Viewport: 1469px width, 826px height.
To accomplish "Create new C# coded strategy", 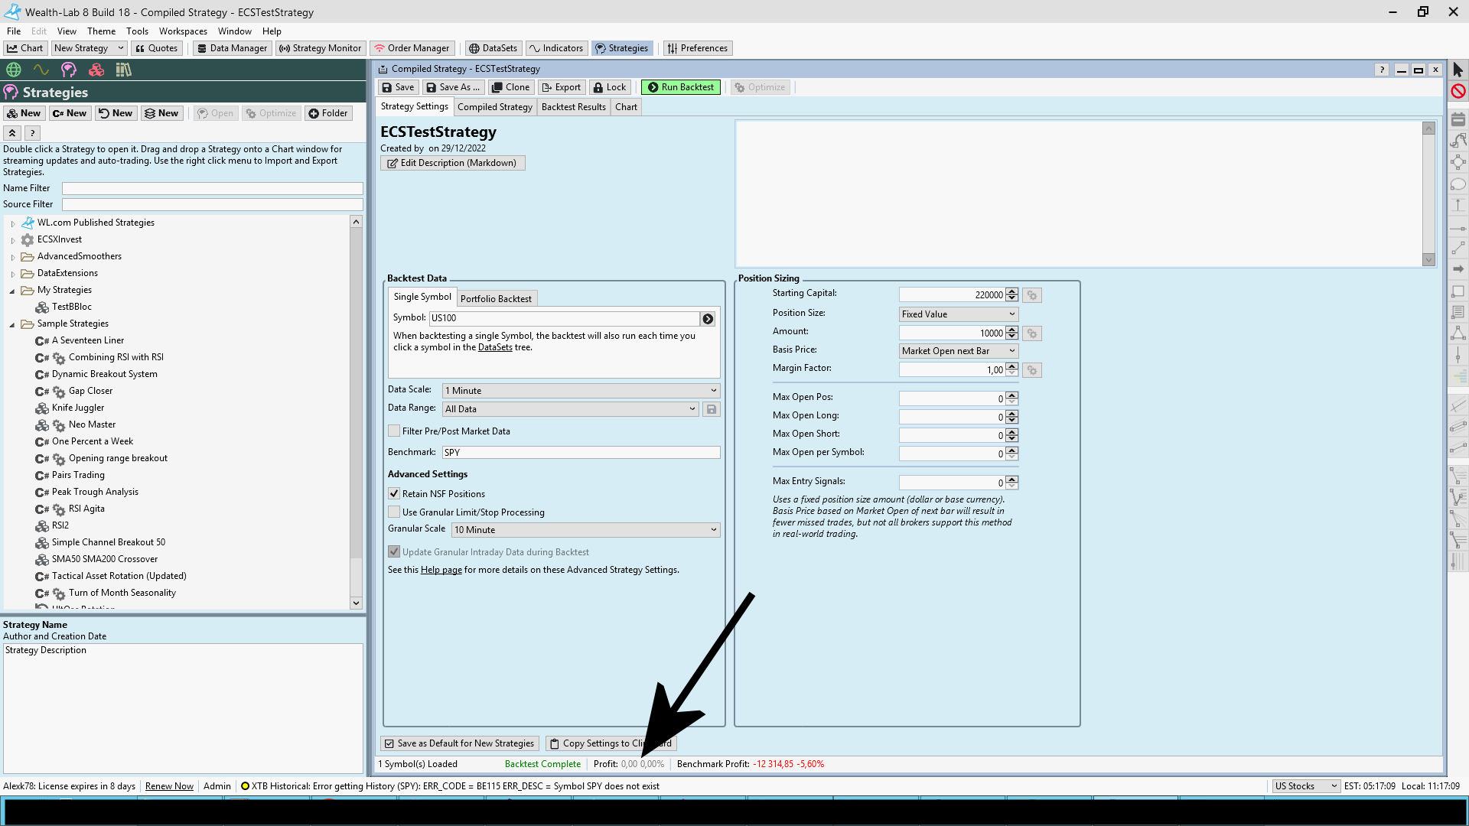I will click(70, 113).
